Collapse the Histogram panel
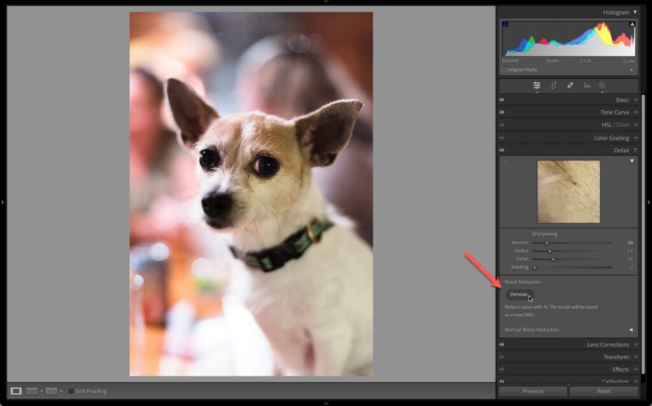 click(x=634, y=12)
